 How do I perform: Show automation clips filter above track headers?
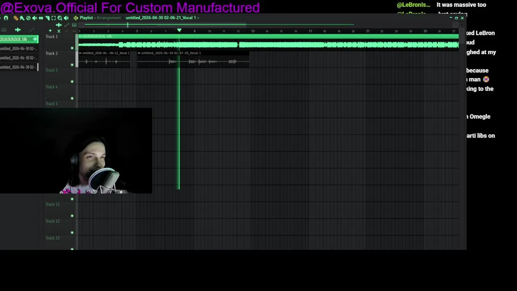click(x=67, y=25)
